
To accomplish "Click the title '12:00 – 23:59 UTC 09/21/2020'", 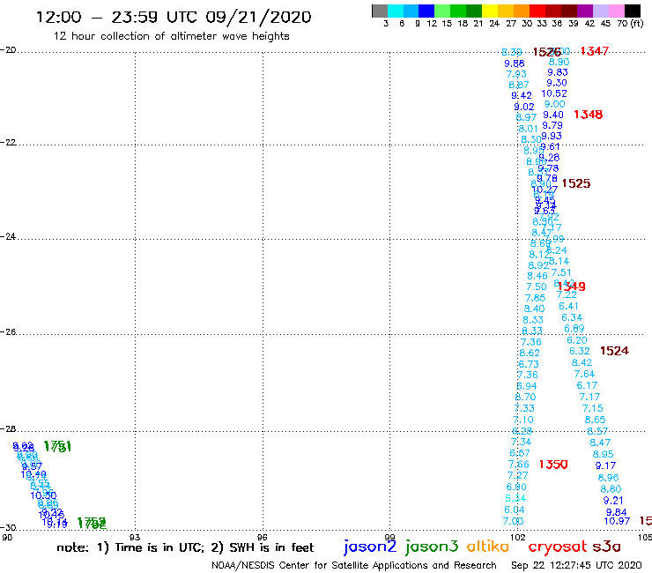I will pyautogui.click(x=174, y=17).
